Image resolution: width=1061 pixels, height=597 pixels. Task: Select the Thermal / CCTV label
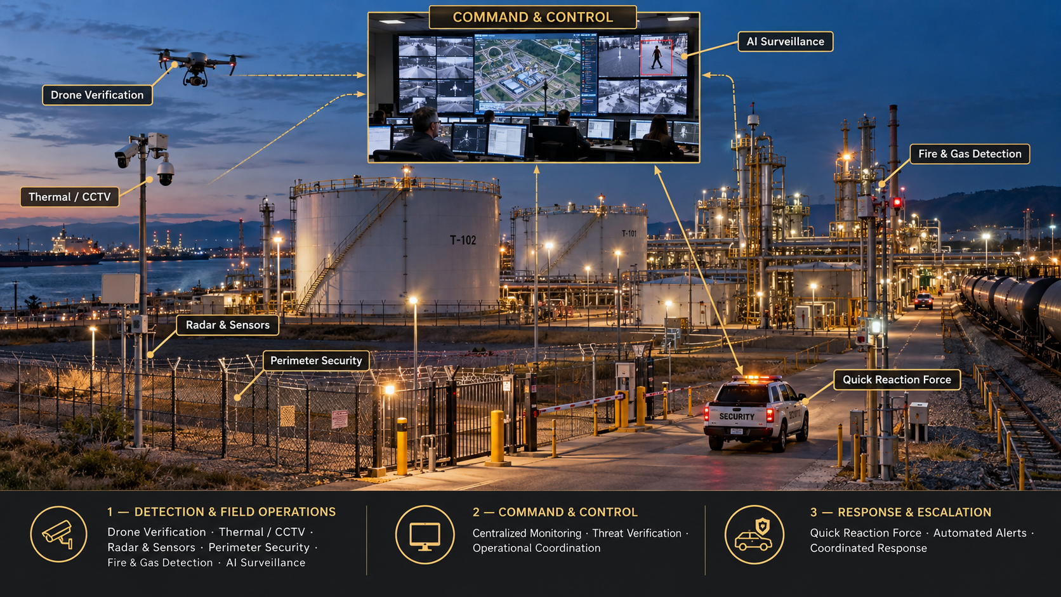69,197
